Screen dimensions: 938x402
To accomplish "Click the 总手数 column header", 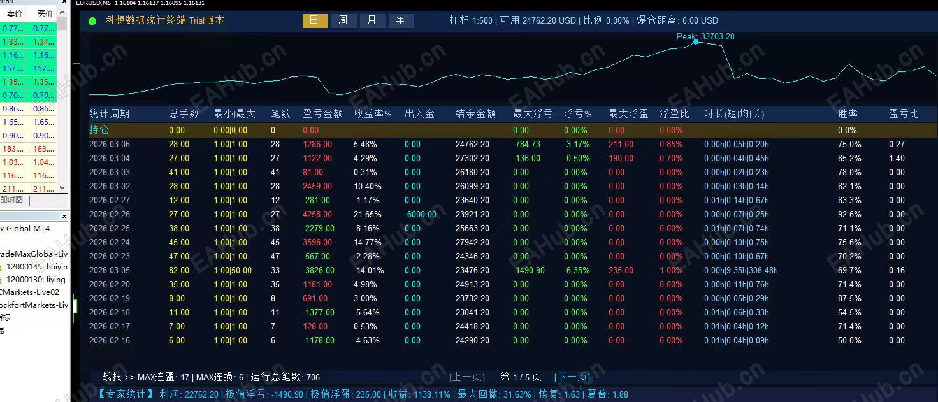I will [x=184, y=114].
